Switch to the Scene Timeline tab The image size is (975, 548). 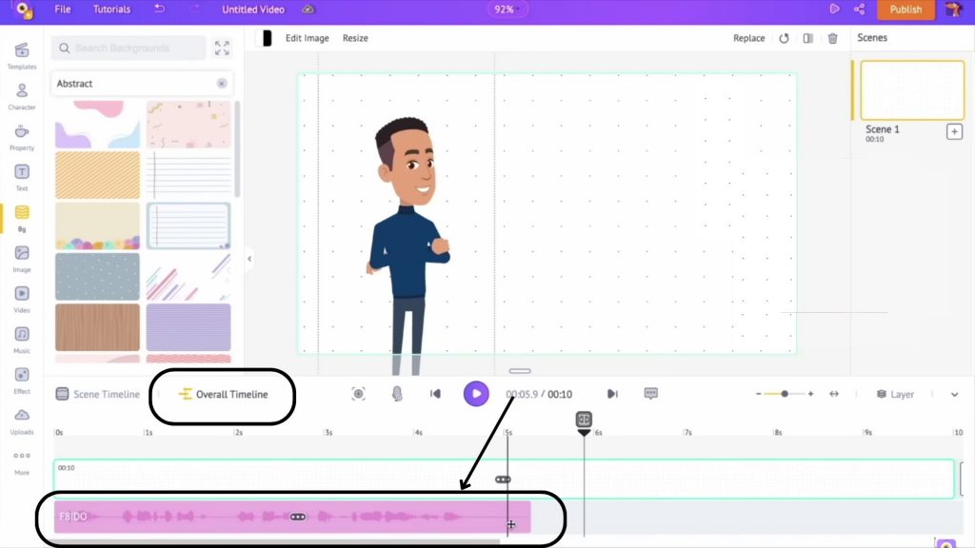coord(97,394)
